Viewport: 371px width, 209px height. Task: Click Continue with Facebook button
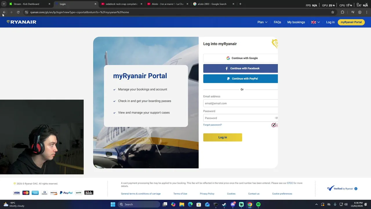241,69
